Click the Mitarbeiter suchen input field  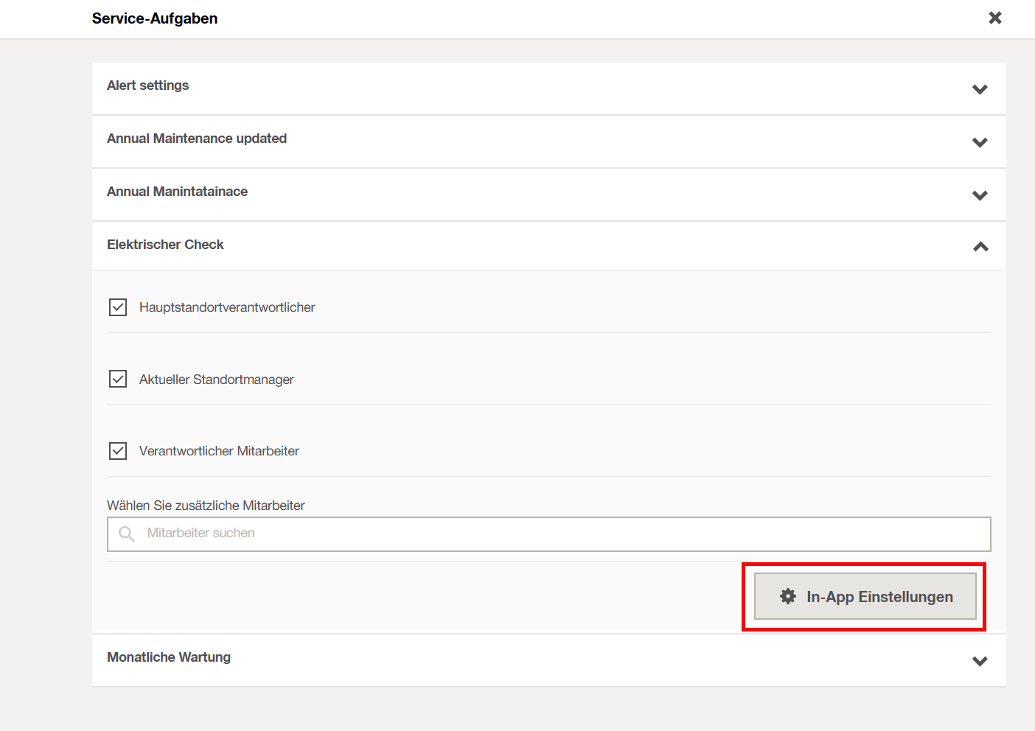[x=549, y=534]
